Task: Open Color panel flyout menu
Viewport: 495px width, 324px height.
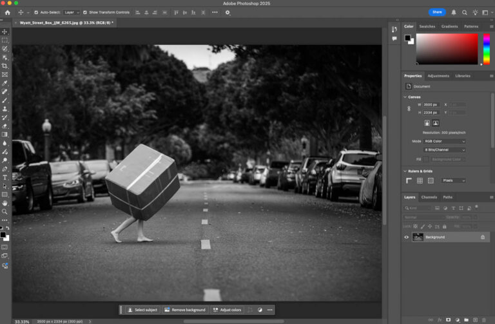Action: tap(492, 26)
